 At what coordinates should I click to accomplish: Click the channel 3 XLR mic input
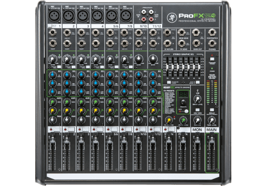point(83,16)
